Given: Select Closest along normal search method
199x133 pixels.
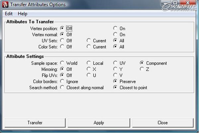Looking at the screenshot, I should tap(62, 88).
